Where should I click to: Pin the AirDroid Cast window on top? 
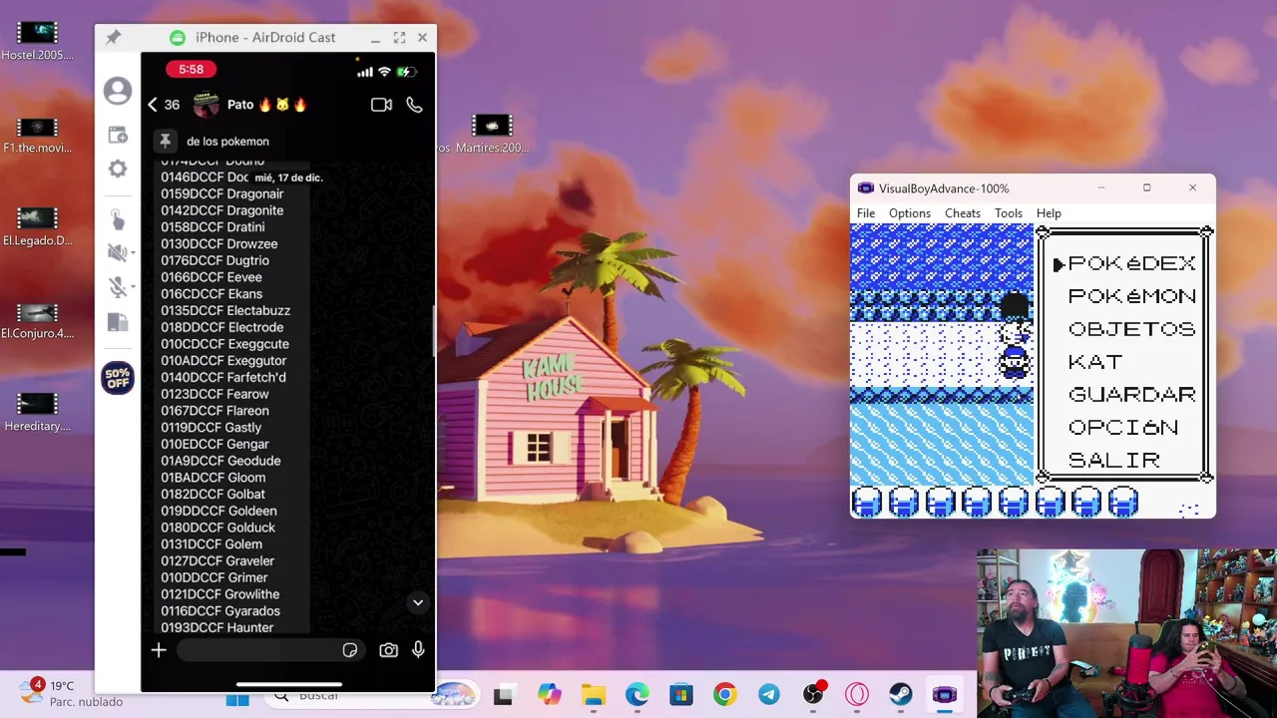pyautogui.click(x=113, y=37)
